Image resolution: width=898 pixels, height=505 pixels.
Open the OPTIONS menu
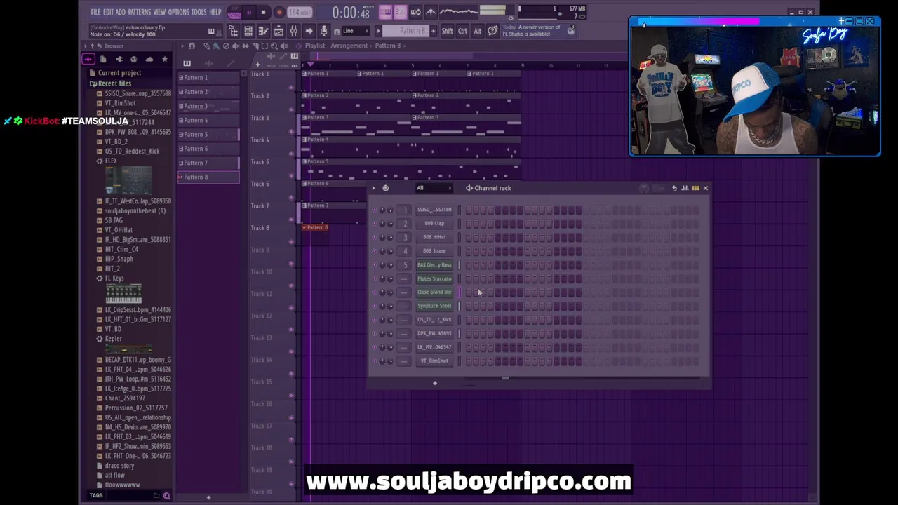pyautogui.click(x=178, y=12)
